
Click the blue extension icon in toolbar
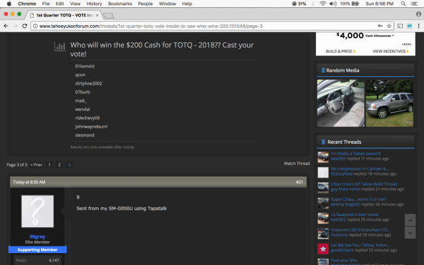tap(409, 26)
